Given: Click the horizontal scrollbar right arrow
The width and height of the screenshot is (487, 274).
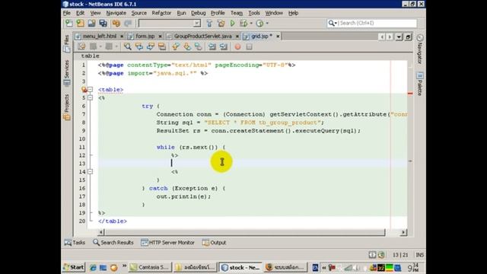Looking at the screenshot, I should 403,232.
